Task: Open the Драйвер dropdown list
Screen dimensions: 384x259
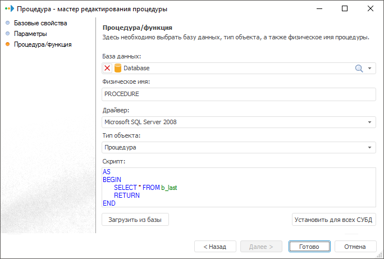Action: pyautogui.click(x=371, y=122)
